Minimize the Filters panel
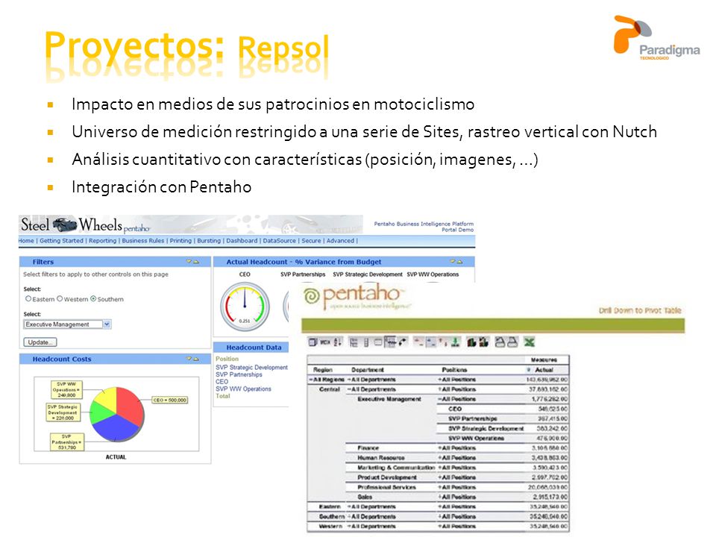Screen dimensions: 716x537 click(x=189, y=262)
